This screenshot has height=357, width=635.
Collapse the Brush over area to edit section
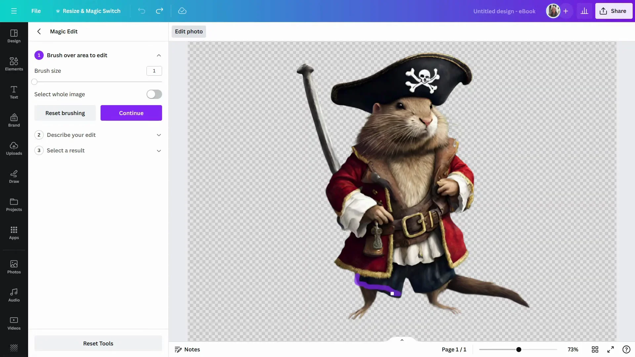pos(159,55)
